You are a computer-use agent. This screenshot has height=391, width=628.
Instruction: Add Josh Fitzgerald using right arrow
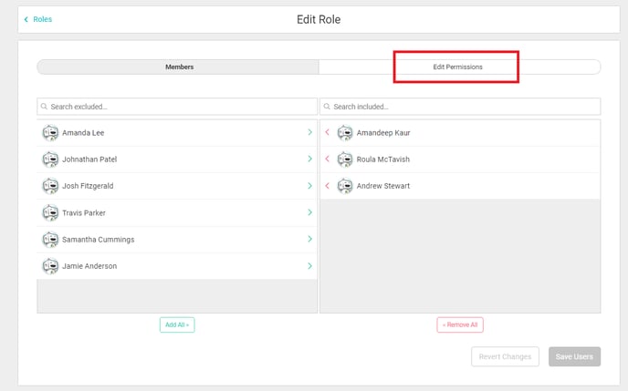point(310,186)
